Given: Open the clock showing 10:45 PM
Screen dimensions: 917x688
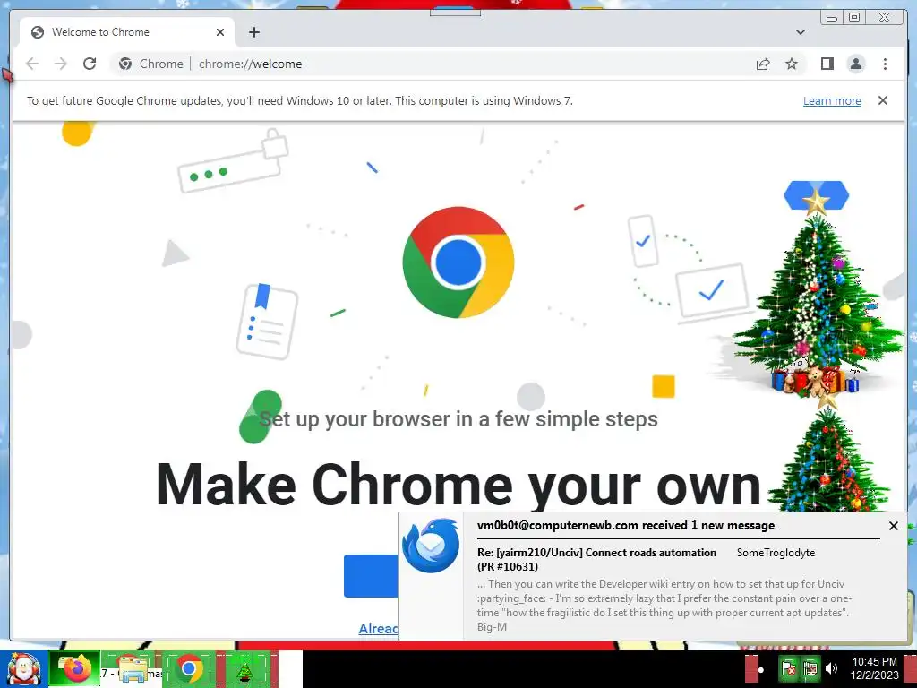Looking at the screenshot, I should (x=874, y=668).
